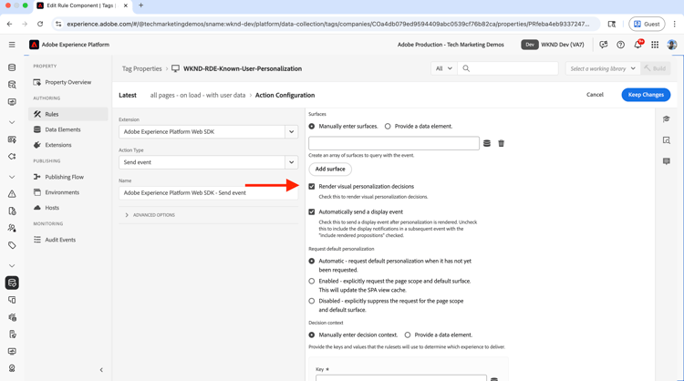Uncheck Automatically send a display event
Viewport: 684px width, 381px height.
click(x=312, y=211)
